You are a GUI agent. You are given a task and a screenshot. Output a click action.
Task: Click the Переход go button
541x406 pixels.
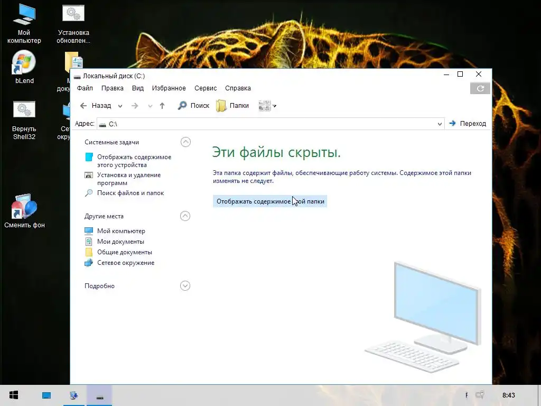coord(468,123)
